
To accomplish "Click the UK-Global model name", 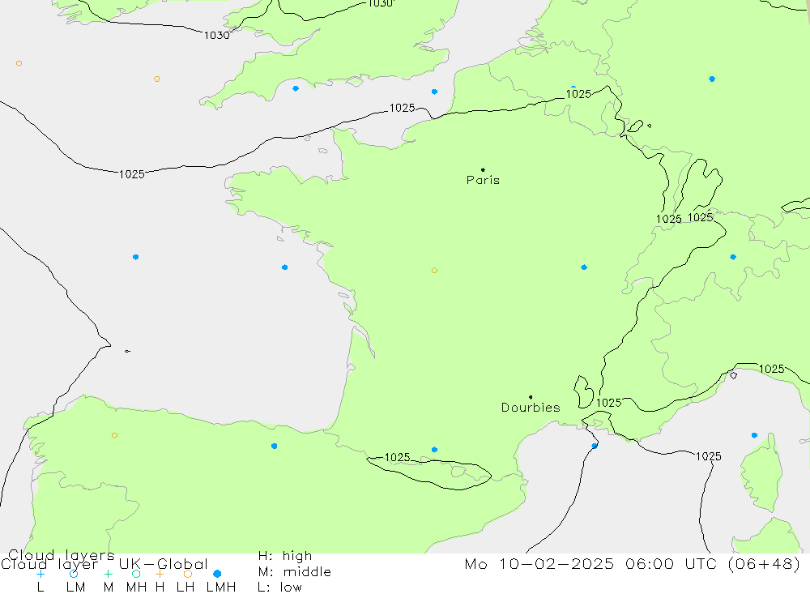I will 164,564.
